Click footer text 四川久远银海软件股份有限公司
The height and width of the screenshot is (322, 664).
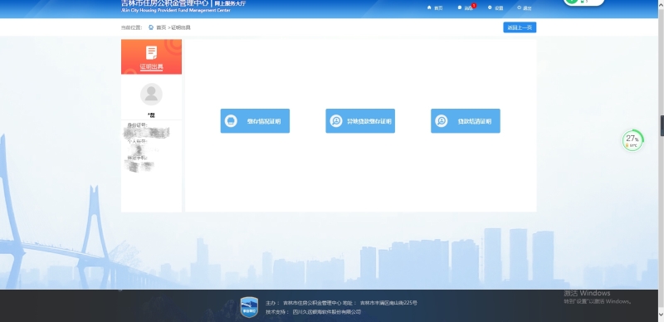click(x=327, y=312)
